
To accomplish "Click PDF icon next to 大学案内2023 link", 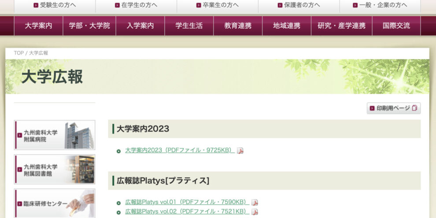I will tap(240, 151).
